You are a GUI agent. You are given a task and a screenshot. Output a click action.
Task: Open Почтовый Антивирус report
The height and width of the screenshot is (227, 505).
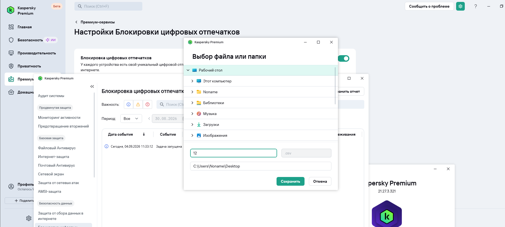57,165
